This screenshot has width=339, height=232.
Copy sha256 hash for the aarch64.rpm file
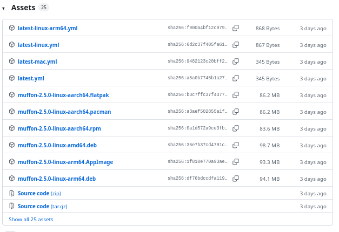235,128
